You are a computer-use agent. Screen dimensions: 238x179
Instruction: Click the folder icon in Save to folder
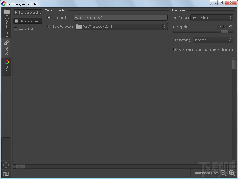pos(79,27)
